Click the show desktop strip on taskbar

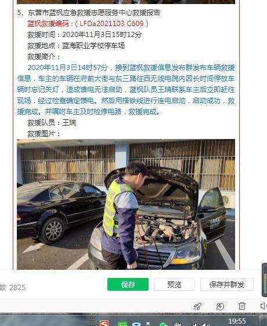(264, 320)
